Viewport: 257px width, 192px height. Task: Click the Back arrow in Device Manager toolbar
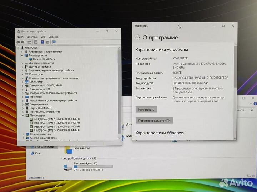[18, 42]
